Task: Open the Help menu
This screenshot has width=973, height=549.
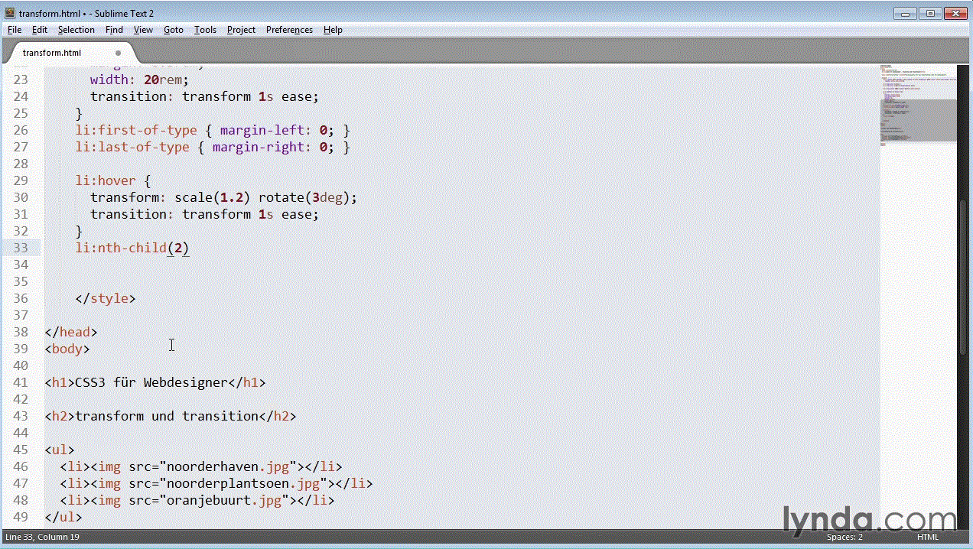Action: [x=333, y=30]
